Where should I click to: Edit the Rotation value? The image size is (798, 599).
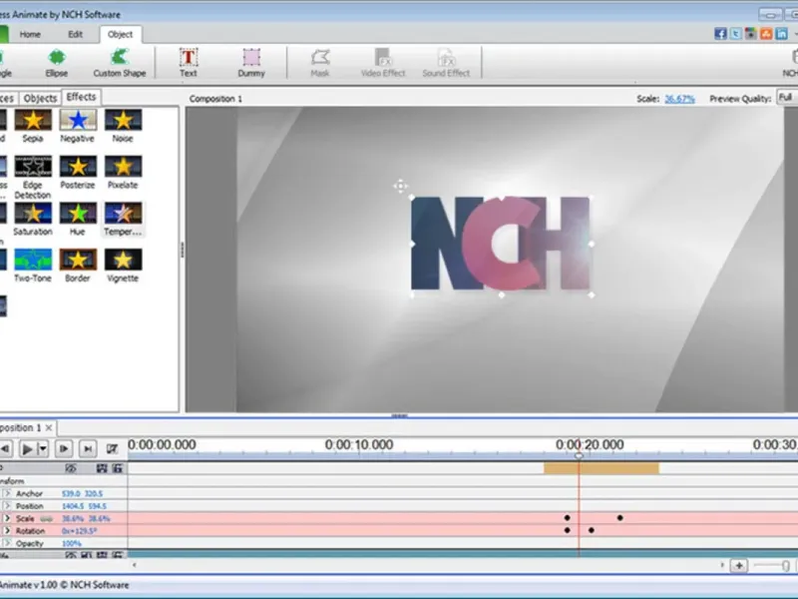point(80,531)
